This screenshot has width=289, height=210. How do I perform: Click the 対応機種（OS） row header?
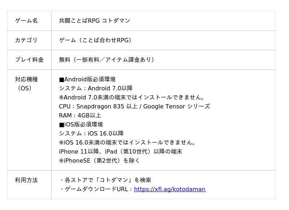tap(29, 120)
